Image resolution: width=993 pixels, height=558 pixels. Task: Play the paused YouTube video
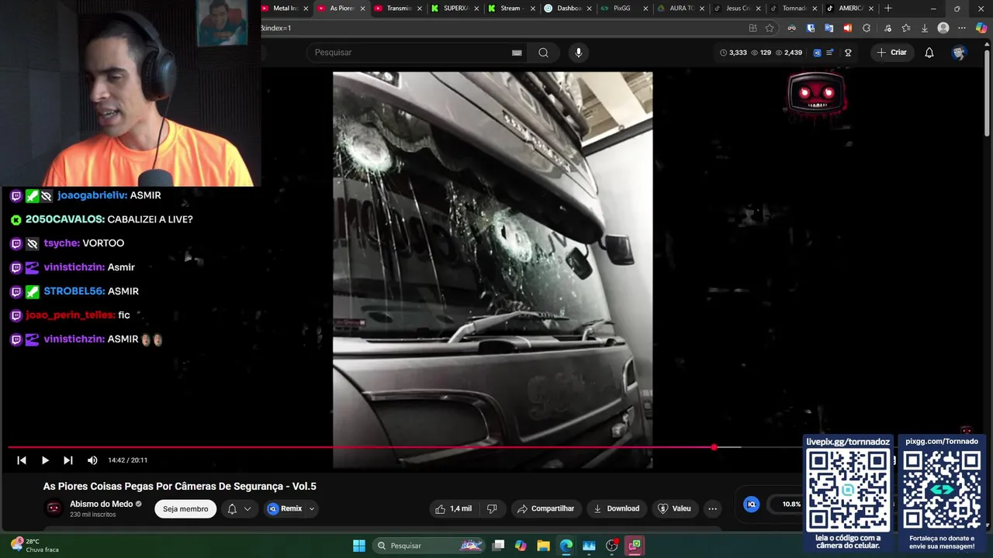(45, 460)
